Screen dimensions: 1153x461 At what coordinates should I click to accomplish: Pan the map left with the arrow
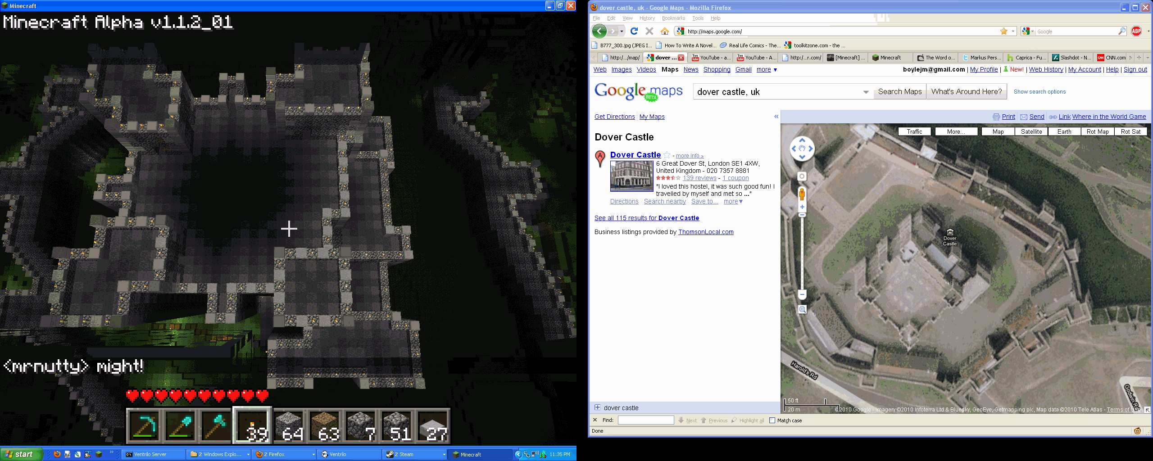tap(794, 149)
